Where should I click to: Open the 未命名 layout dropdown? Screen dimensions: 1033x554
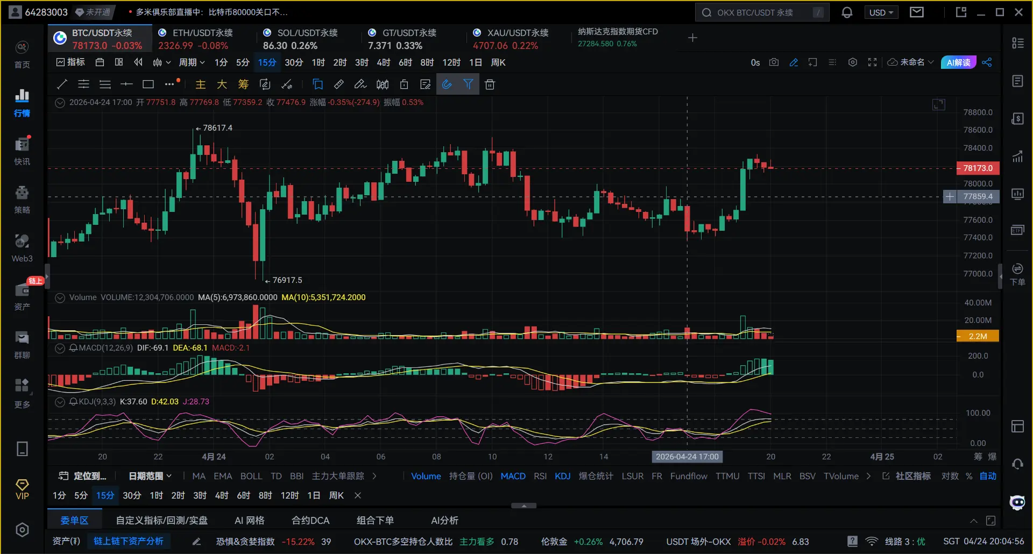[x=910, y=62]
